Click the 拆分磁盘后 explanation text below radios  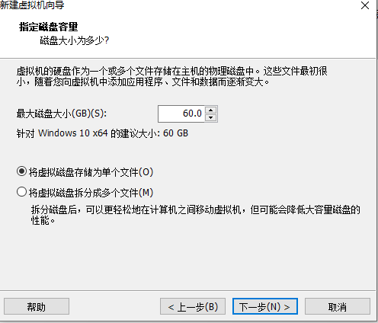[196, 215]
